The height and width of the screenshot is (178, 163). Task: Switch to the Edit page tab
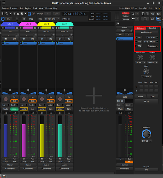tap(159, 14)
